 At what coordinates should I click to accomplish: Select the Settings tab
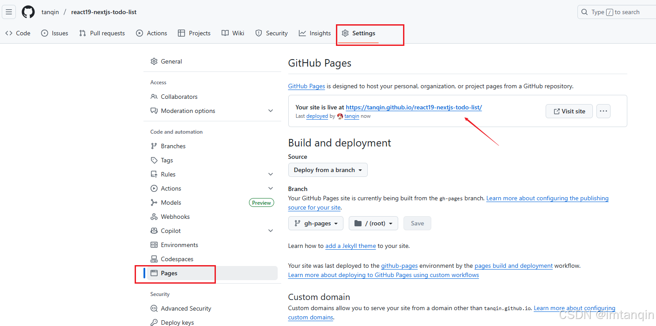tap(358, 33)
